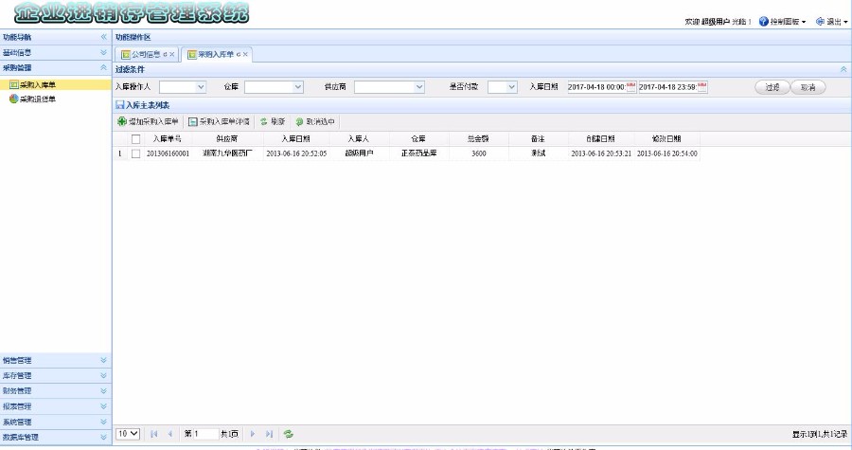The height and width of the screenshot is (450, 852).
Task: Click the total amount cell 3600
Action: [x=479, y=153]
